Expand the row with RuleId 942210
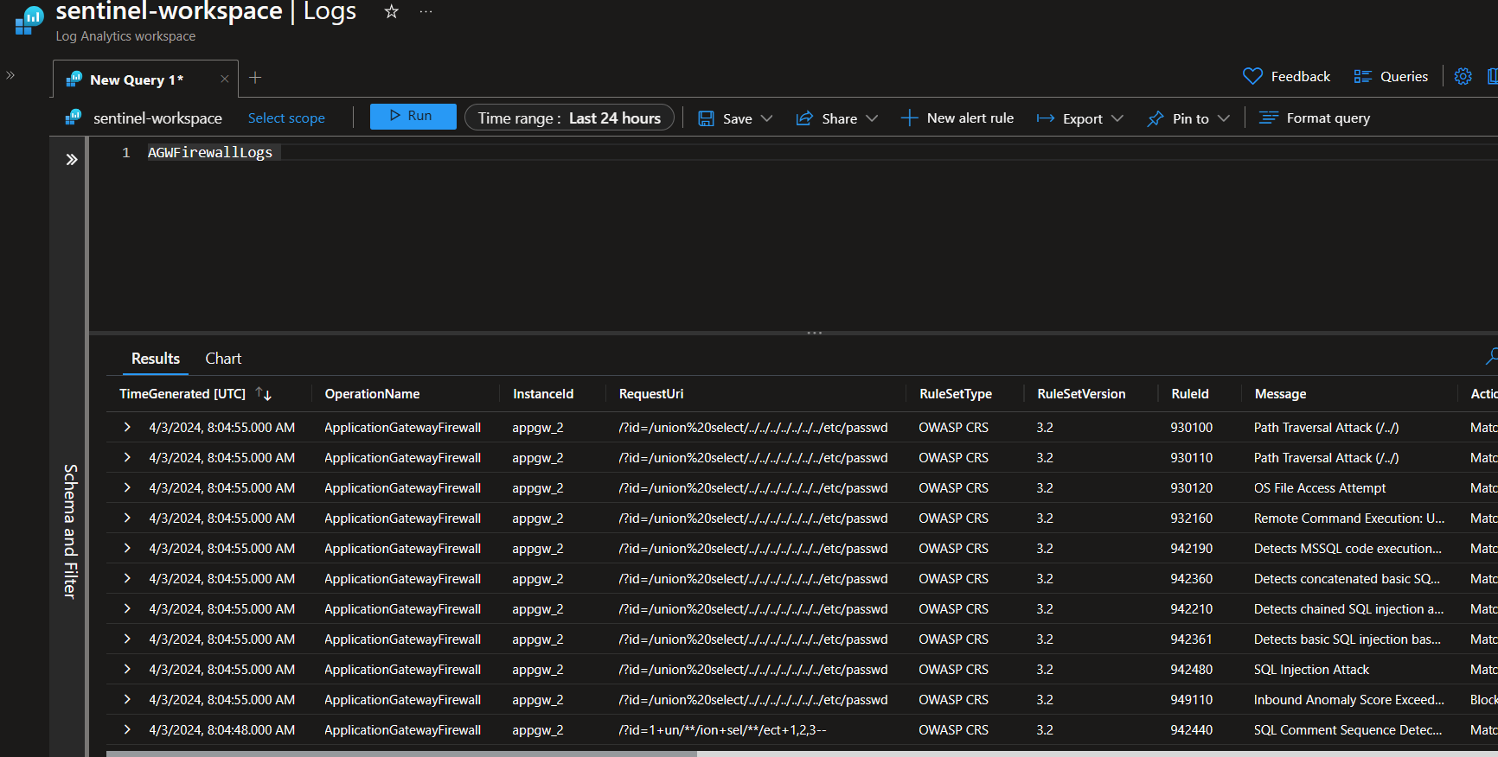Viewport: 1498px width, 757px height. coord(127,608)
